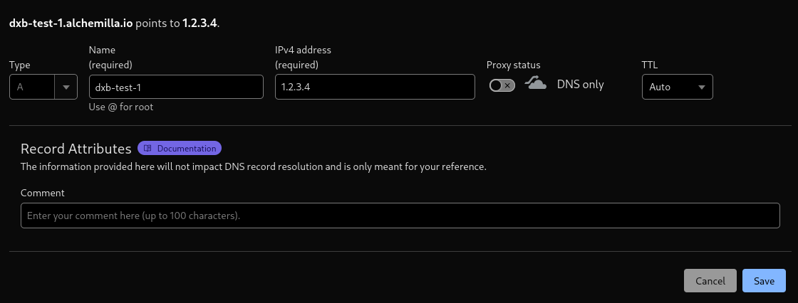Click the dxb-test-1.alchemilla.io hostname text
Screen dimensions: 798x303
(71, 23)
